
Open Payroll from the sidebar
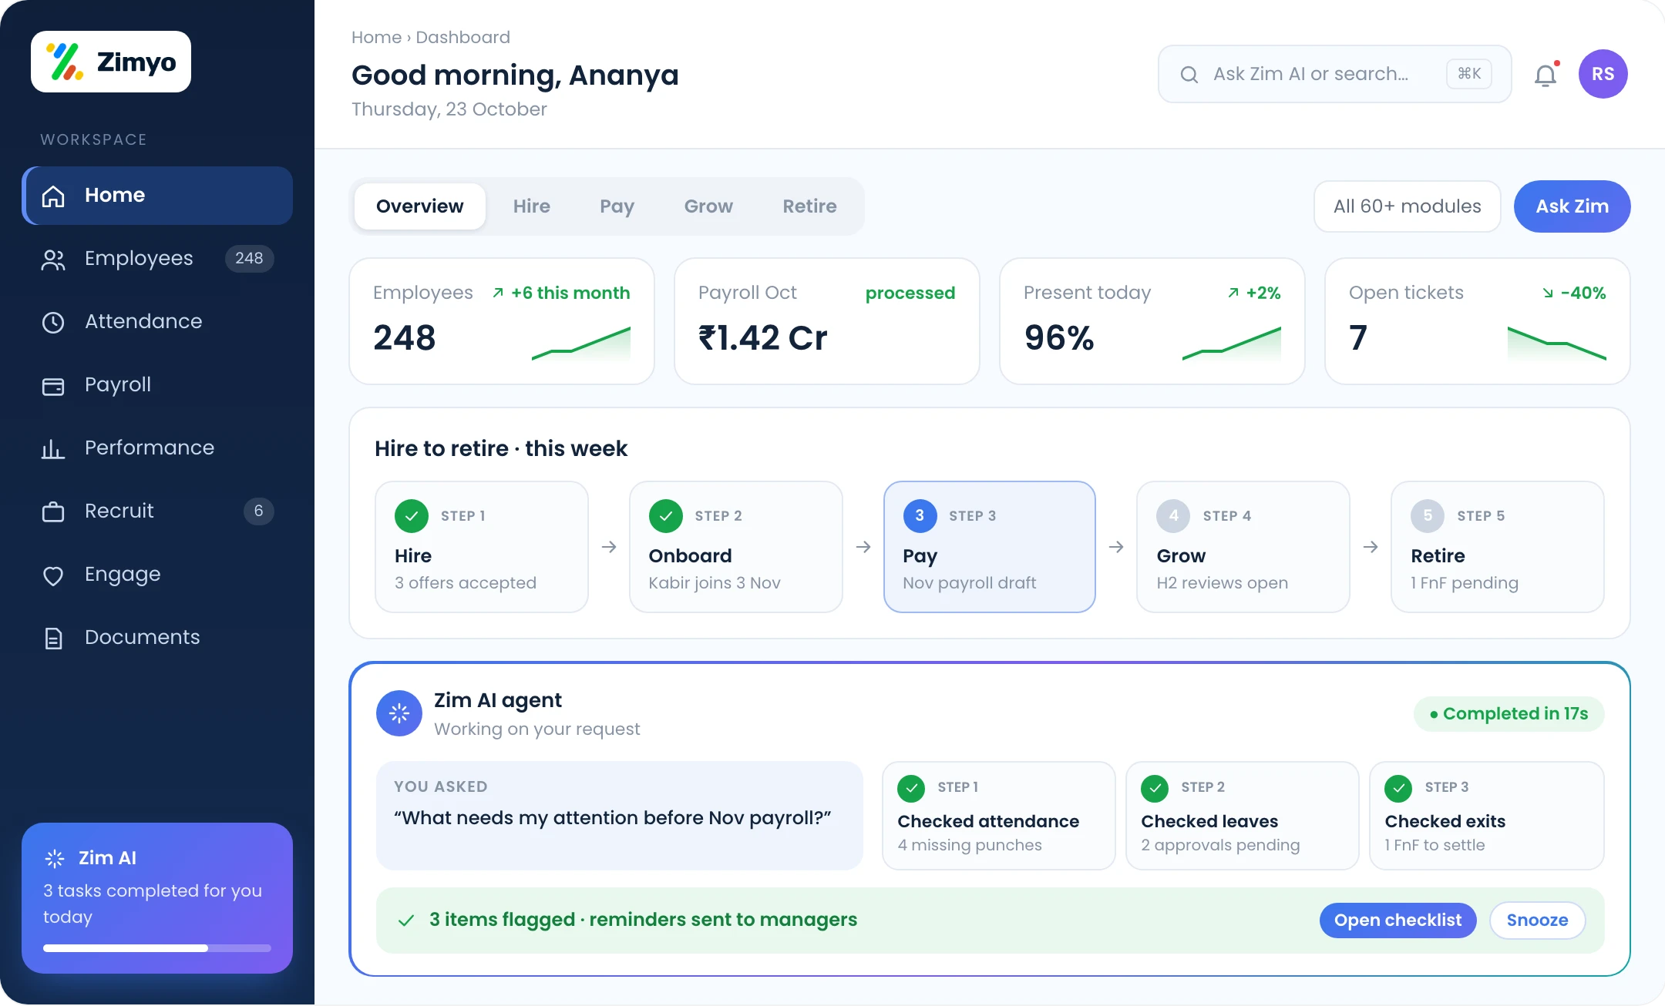click(157, 385)
